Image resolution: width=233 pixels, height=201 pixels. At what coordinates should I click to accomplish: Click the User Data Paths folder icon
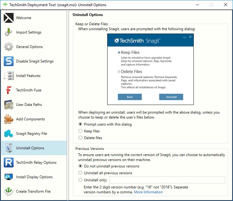tap(9, 104)
